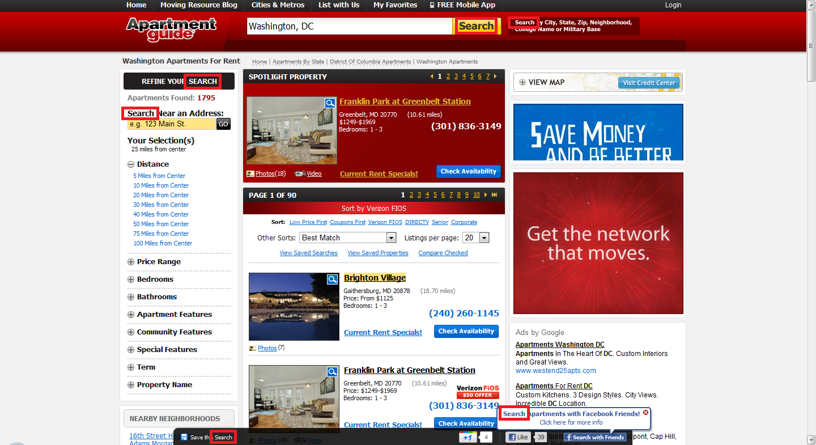Open Brighton Village night photo thumbnail

294,307
